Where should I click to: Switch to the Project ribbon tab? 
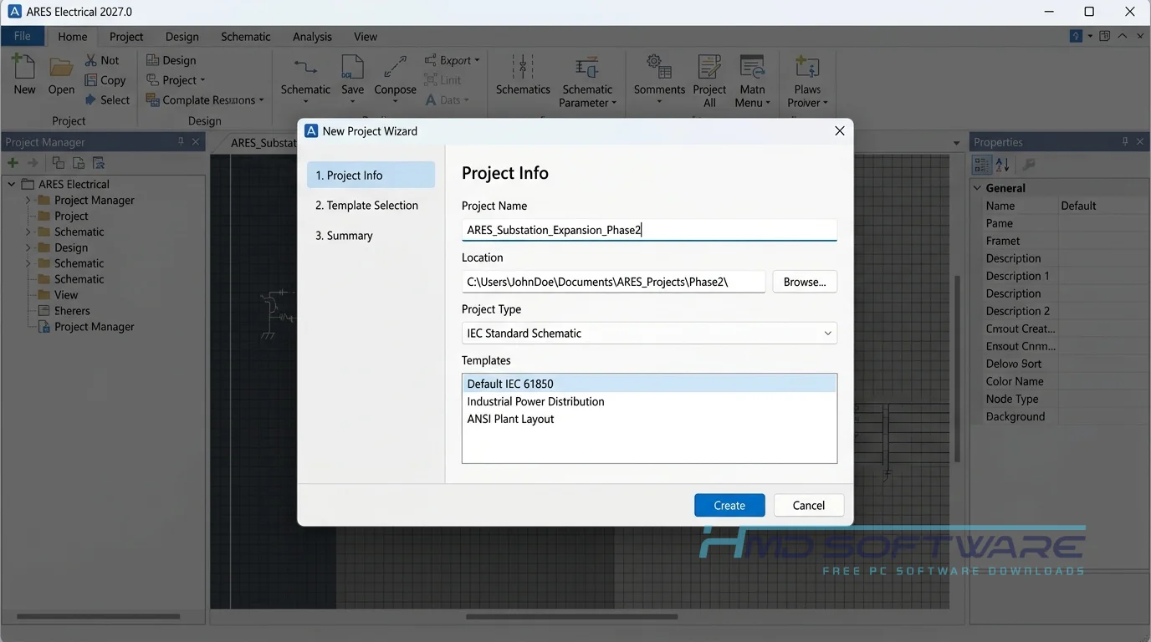coord(126,37)
